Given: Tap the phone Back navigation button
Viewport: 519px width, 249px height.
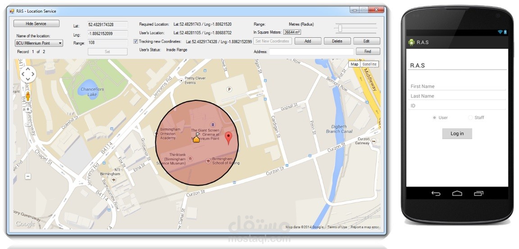Looking at the screenshot, I should click(436, 194).
